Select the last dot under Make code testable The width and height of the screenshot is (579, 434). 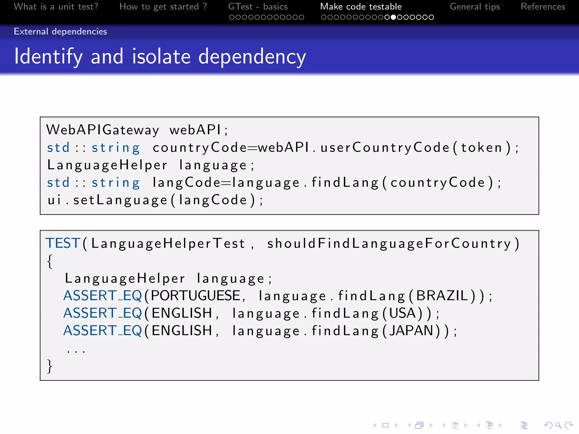431,18
